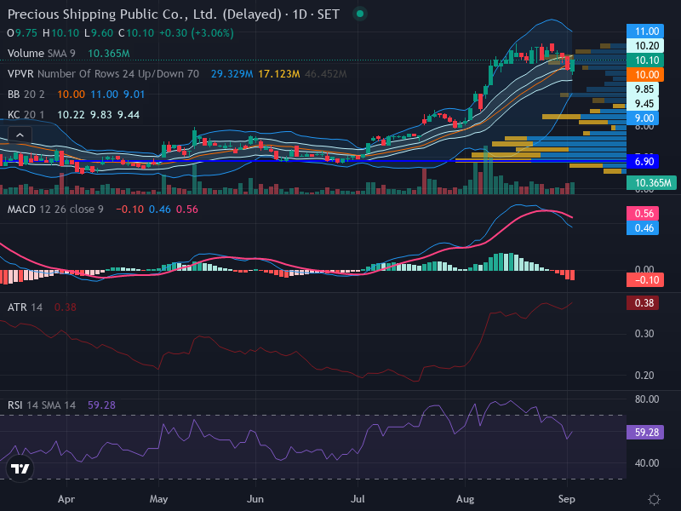Click the RSI value 59.28 in legend
The width and height of the screenshot is (681, 511).
[x=101, y=405]
